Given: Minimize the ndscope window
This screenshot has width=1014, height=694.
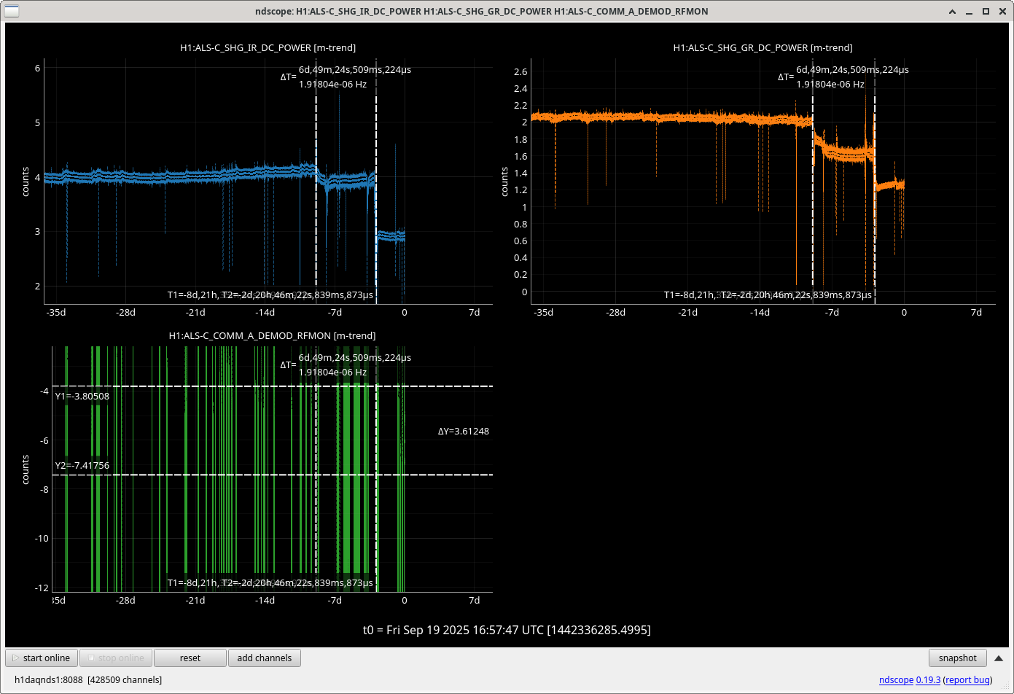Looking at the screenshot, I should click(970, 11).
